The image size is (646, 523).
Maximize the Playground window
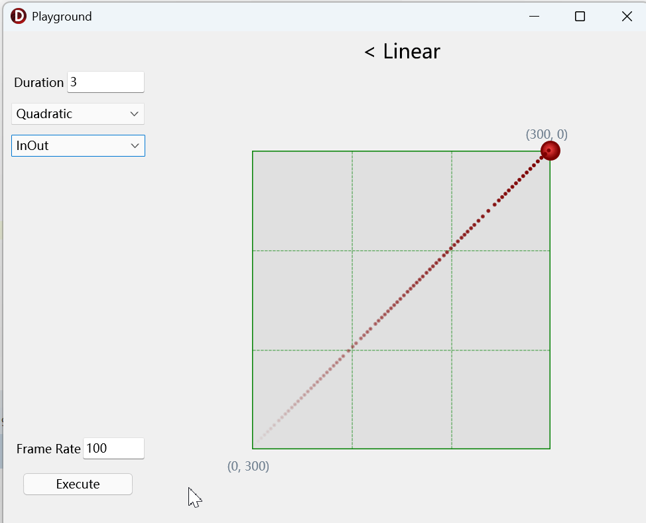580,17
